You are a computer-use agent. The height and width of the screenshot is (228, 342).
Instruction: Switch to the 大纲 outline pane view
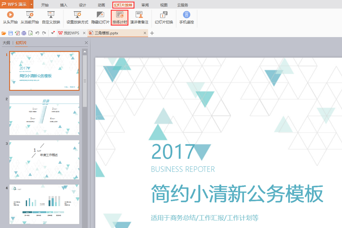pos(6,42)
